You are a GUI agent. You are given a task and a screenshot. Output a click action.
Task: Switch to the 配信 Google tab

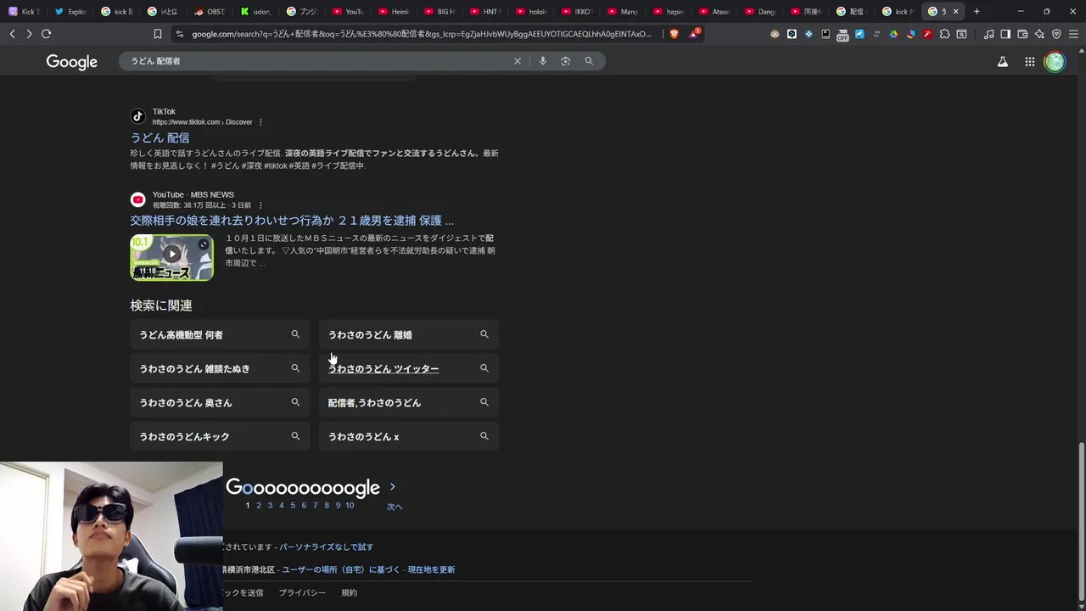tap(850, 11)
